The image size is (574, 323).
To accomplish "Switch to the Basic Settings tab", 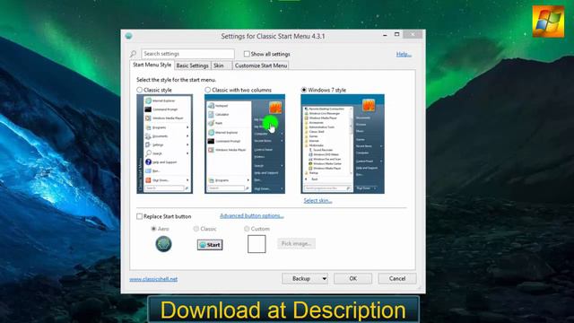I will [x=192, y=65].
